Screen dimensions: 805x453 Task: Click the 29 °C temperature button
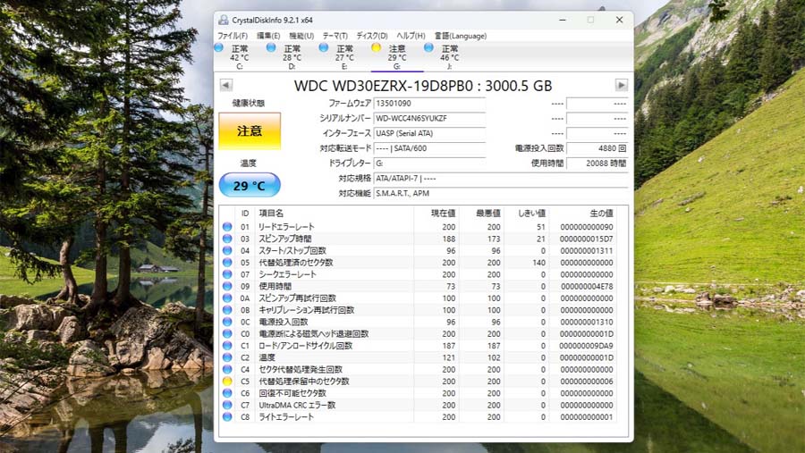click(x=250, y=185)
